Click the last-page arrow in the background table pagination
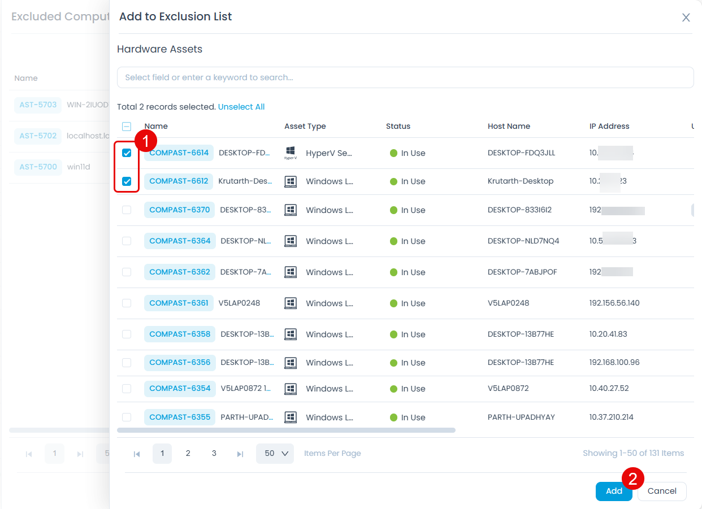The width and height of the screenshot is (702, 509). tap(80, 453)
